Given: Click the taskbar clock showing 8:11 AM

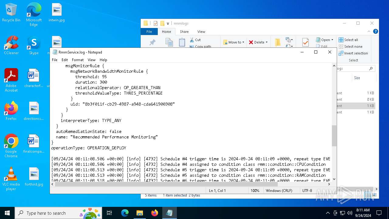Looking at the screenshot, I should tap(363, 213).
